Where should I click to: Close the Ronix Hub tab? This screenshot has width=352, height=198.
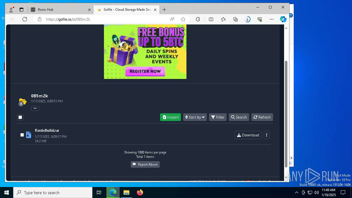[89, 10]
